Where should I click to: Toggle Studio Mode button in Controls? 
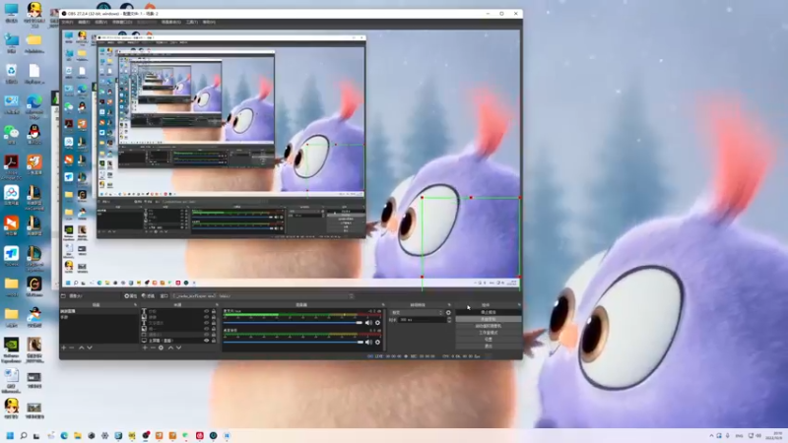pos(488,333)
